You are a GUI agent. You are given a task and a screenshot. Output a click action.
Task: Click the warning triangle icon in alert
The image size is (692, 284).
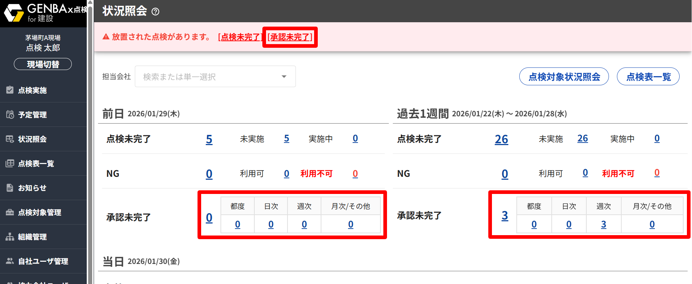pos(106,36)
